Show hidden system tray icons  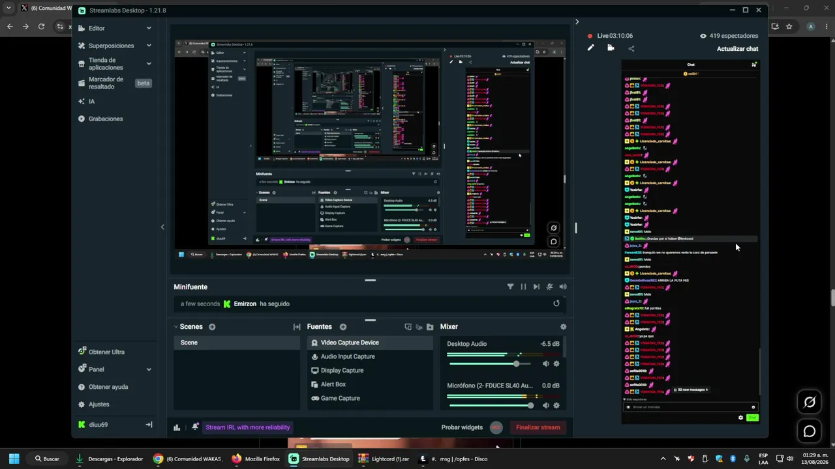(663, 459)
